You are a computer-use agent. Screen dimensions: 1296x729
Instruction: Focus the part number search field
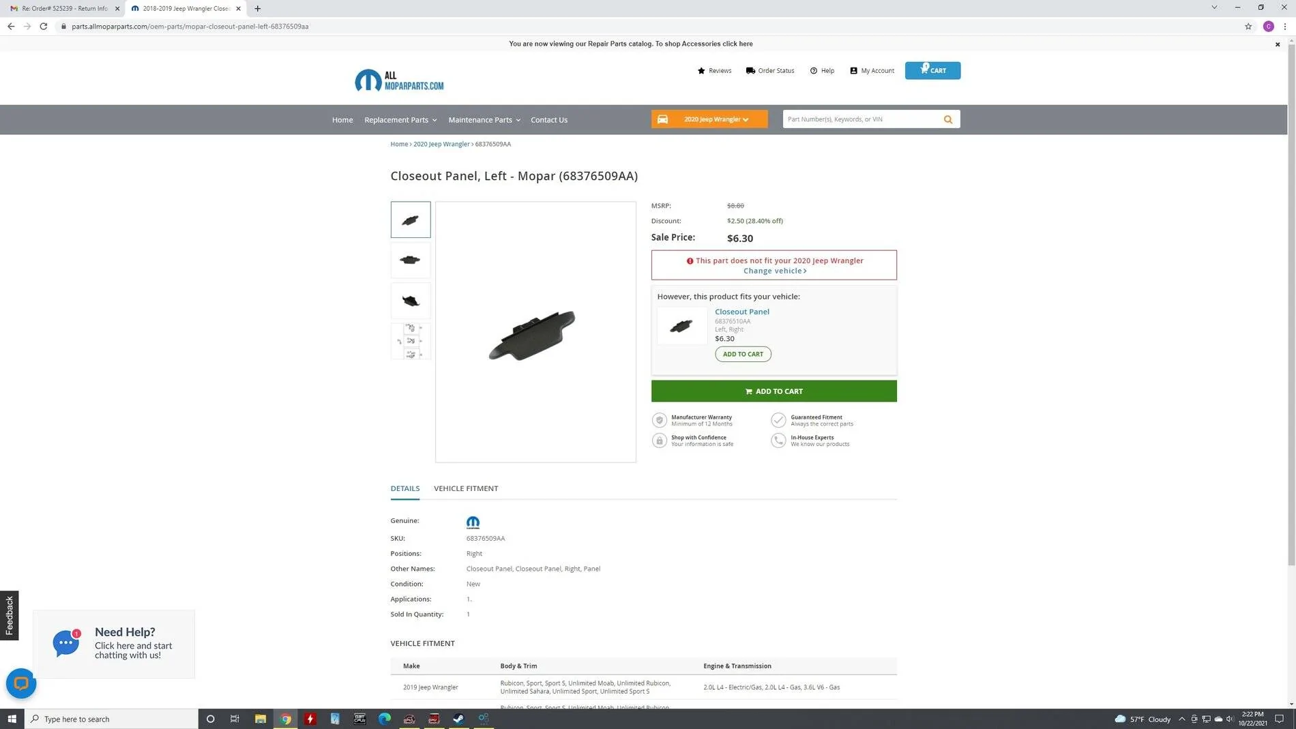click(x=861, y=119)
